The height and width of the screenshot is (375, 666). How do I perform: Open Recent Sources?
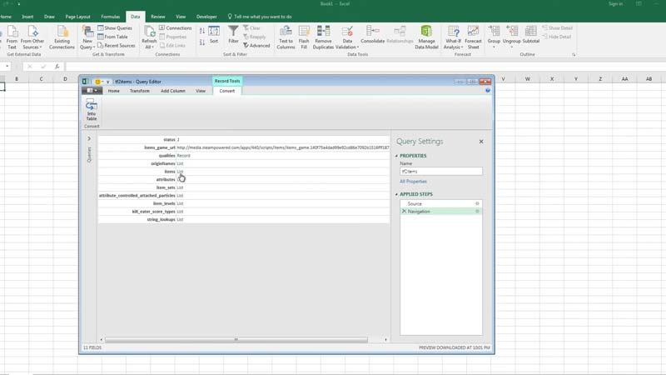(x=117, y=46)
